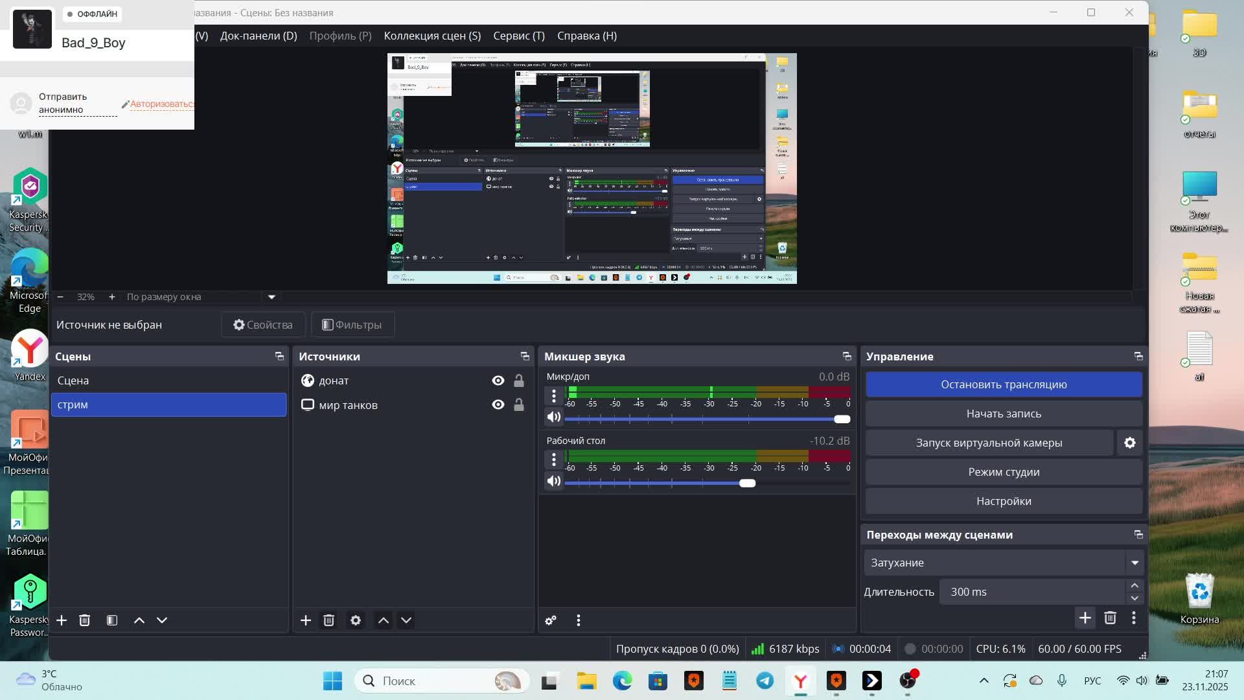
Task: Open scene filters icon in Сцены toolbar
Action: (112, 620)
